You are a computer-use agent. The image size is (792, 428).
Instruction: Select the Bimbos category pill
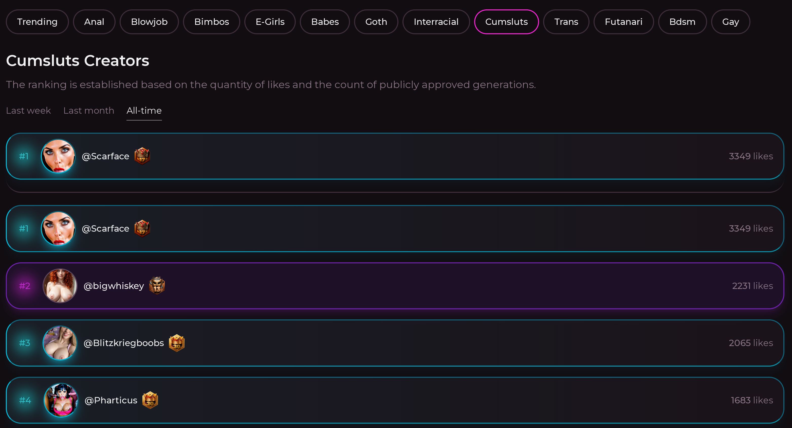212,22
